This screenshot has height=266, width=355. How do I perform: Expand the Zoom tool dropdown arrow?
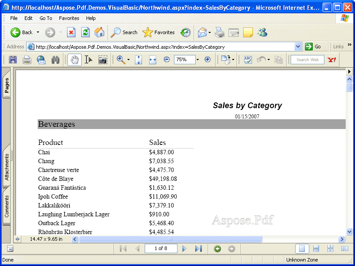coord(128,60)
